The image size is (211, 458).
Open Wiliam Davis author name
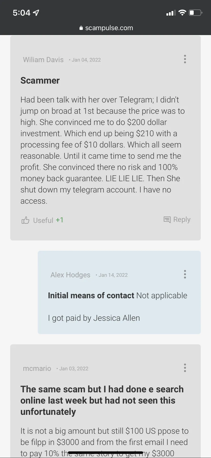[x=43, y=60]
